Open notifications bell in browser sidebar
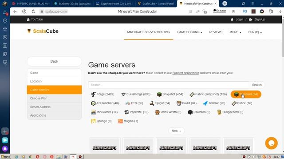284x159 pixels. [5, 12]
